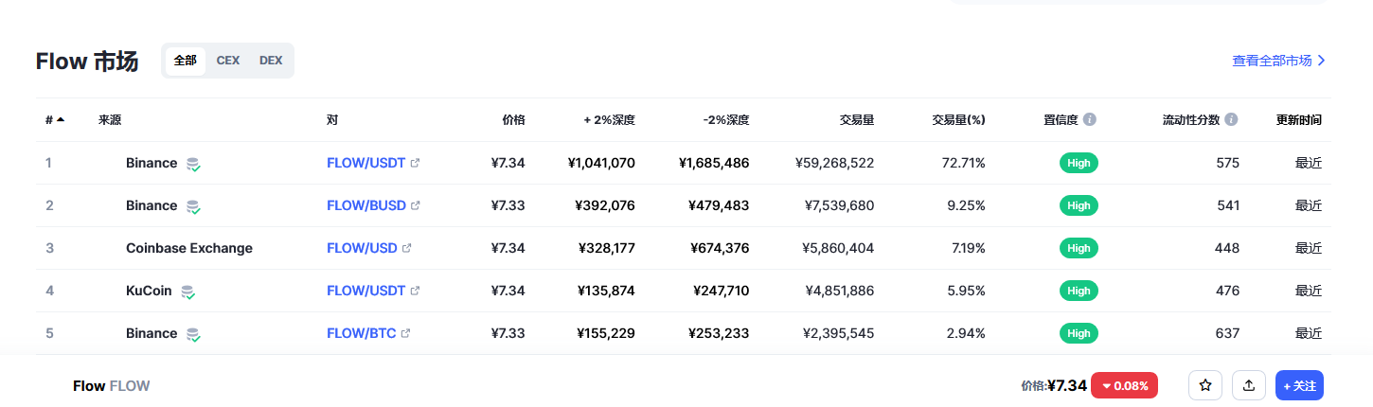The height and width of the screenshot is (407, 1373).
Task: Click the star watchlist icon
Action: coord(1204,385)
